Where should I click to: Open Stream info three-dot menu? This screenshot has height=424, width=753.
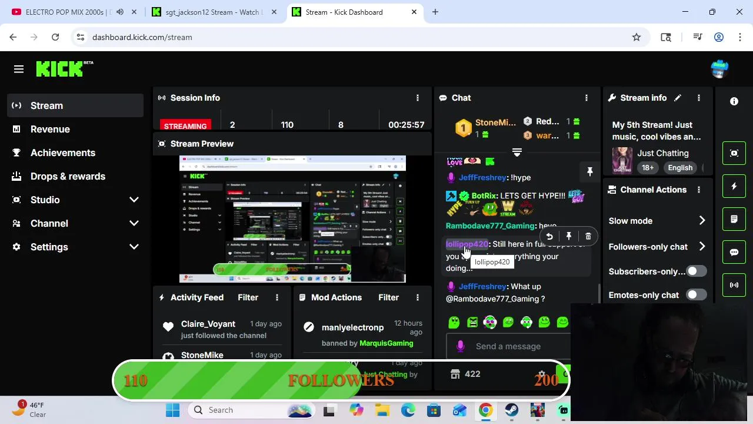(x=698, y=98)
